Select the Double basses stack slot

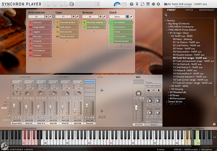tap(121, 41)
